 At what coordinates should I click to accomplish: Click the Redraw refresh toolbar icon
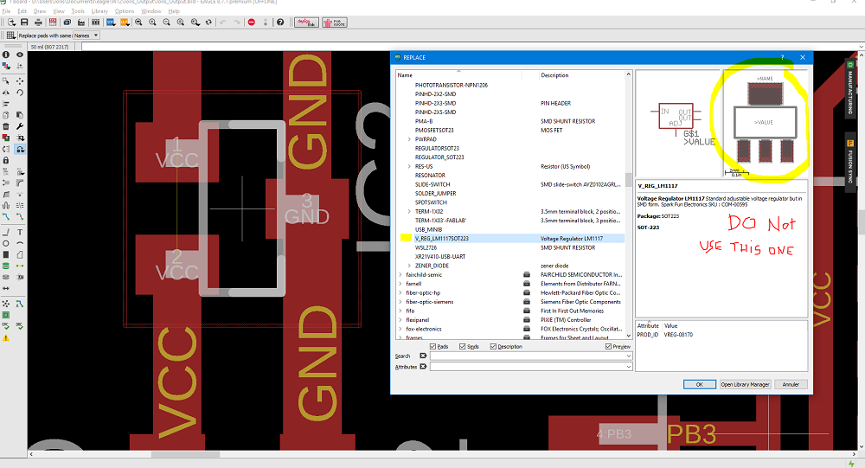click(x=208, y=22)
